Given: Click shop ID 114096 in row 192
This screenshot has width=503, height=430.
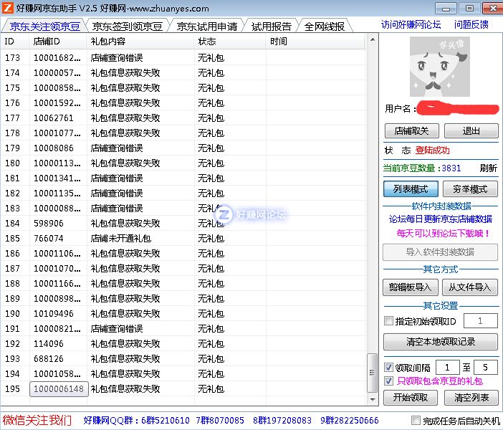Looking at the screenshot, I should click(49, 344).
